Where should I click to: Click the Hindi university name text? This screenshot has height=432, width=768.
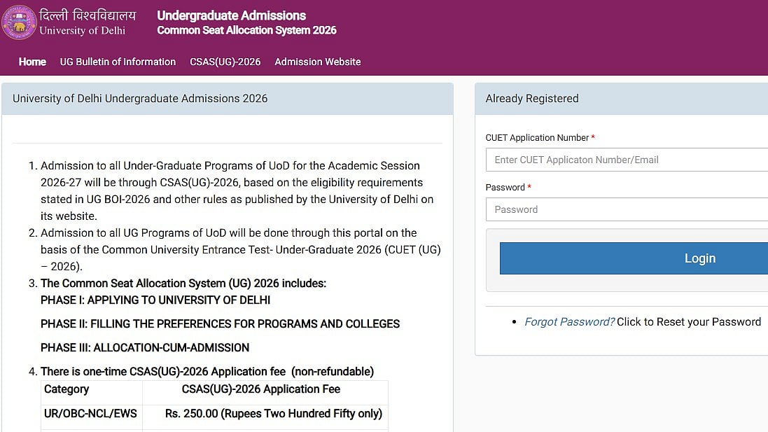click(88, 15)
